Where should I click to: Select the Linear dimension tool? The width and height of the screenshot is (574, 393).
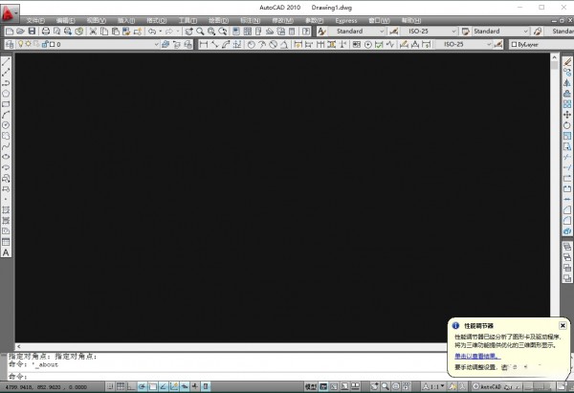[204, 44]
